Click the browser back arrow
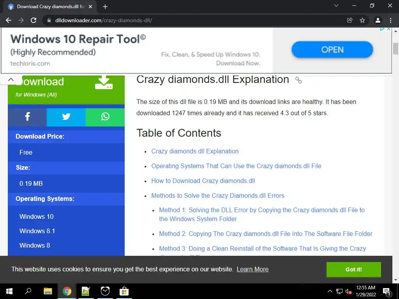Screen dimensions: 399x299 [x=9, y=20]
